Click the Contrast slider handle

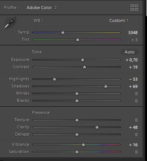pyautogui.click(x=84, y=67)
